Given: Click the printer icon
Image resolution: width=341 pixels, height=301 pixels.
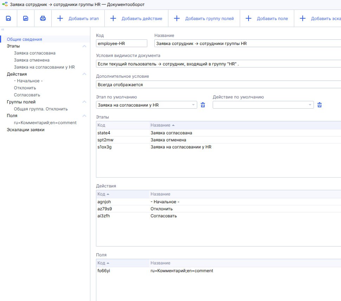Looking at the screenshot, I should [43, 18].
